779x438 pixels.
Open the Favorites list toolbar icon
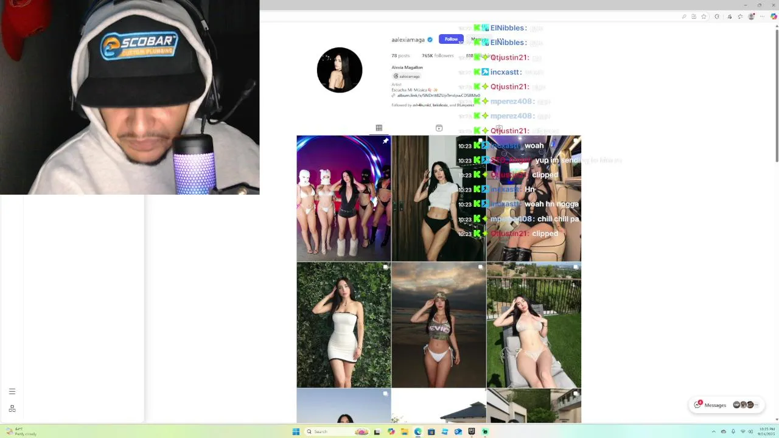(740, 16)
